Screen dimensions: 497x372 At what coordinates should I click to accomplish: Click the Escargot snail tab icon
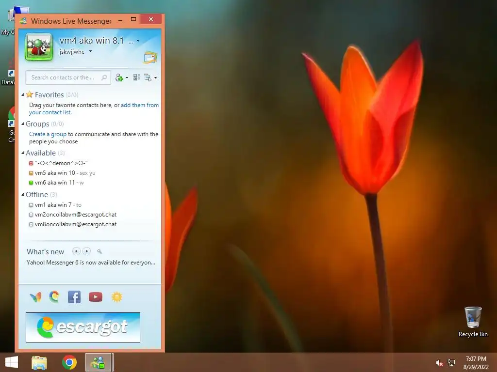(54, 297)
